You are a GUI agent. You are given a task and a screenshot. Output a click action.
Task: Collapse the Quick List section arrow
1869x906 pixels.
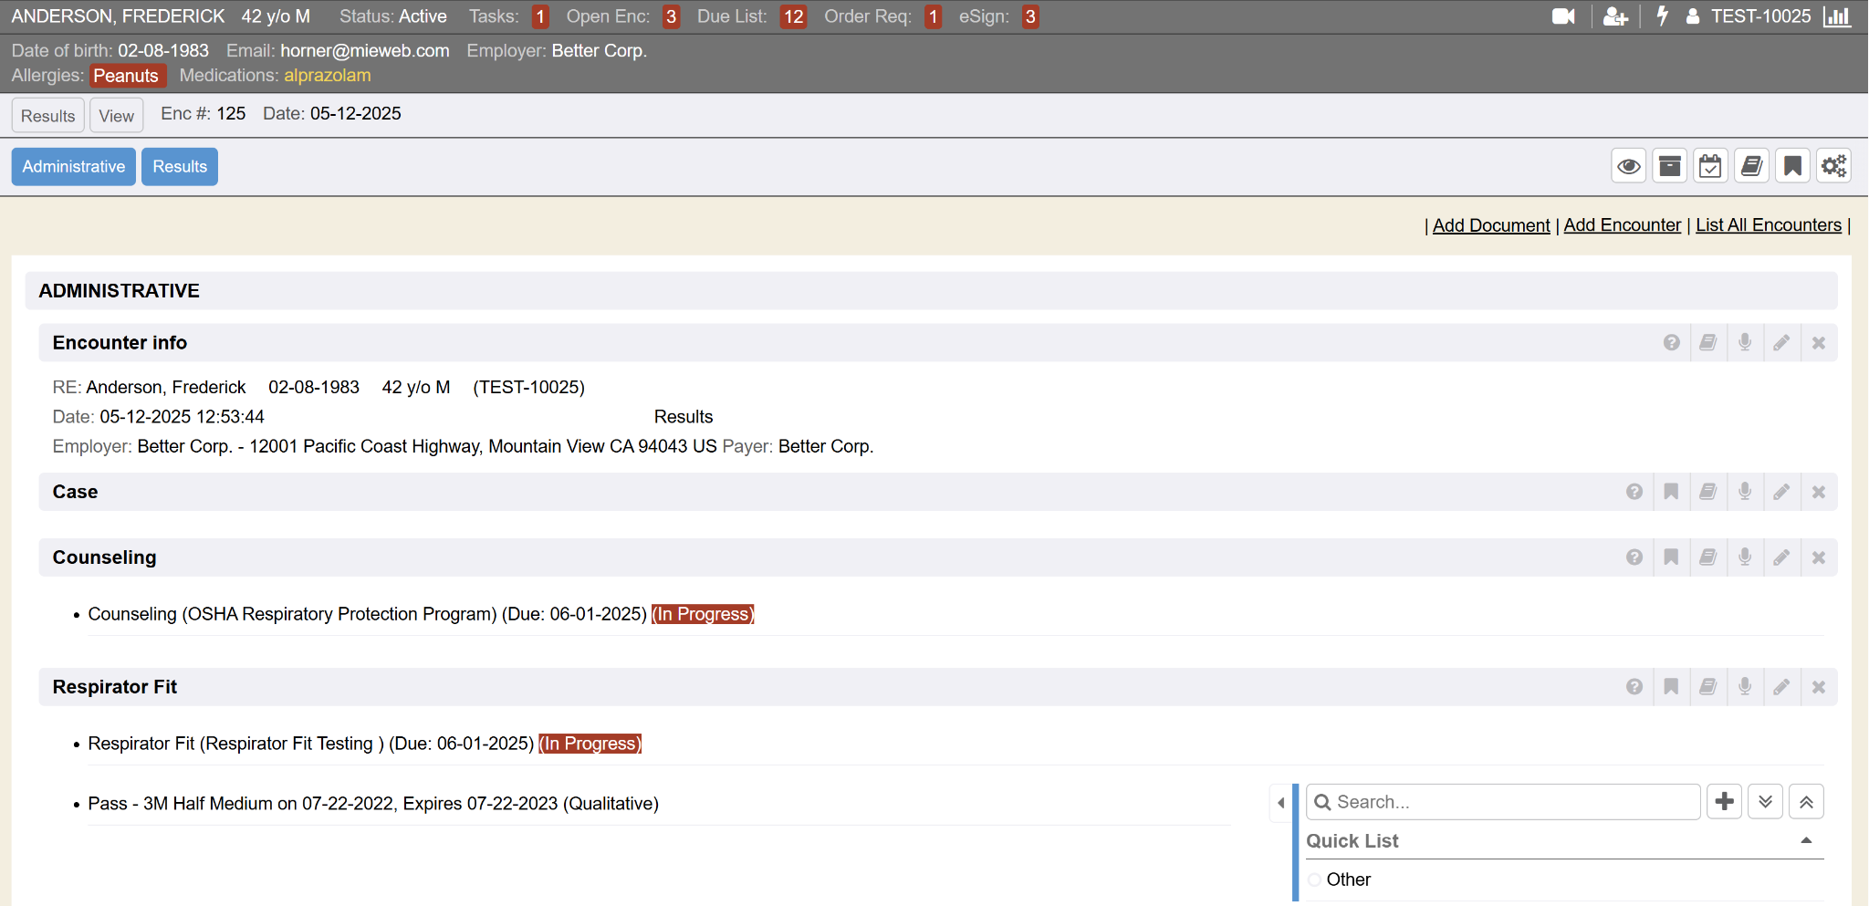point(1805,840)
